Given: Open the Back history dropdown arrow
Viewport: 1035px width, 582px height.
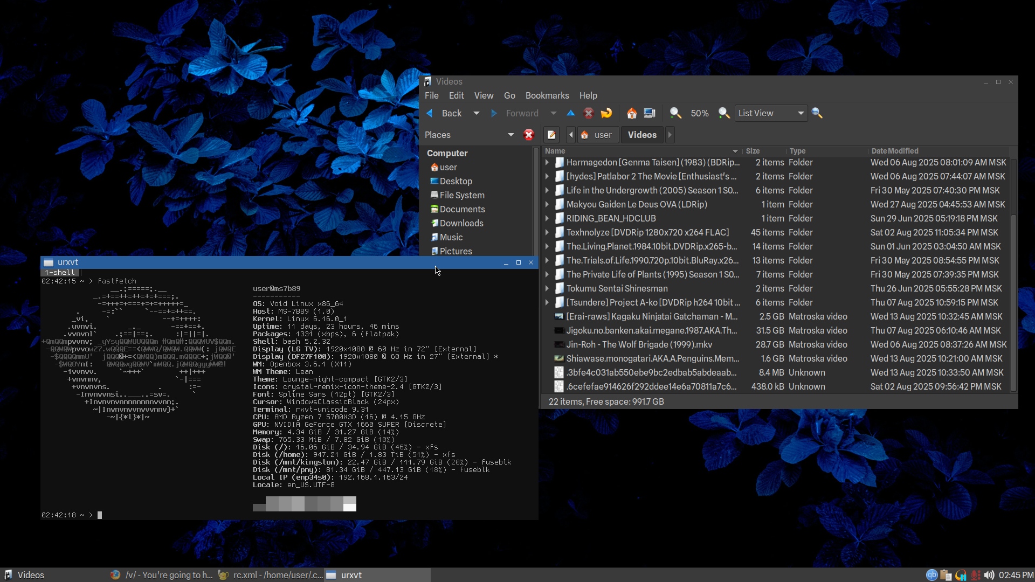Looking at the screenshot, I should click(x=476, y=113).
